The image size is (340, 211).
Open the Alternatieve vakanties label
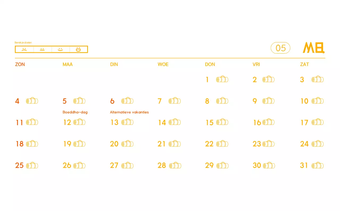129,112
